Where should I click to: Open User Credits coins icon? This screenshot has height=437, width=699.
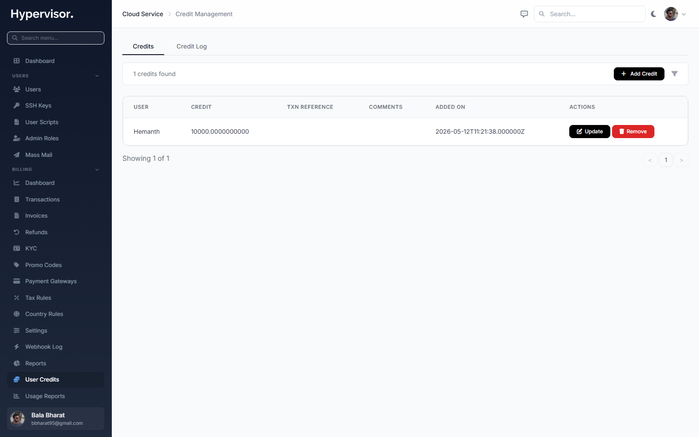pyautogui.click(x=17, y=379)
